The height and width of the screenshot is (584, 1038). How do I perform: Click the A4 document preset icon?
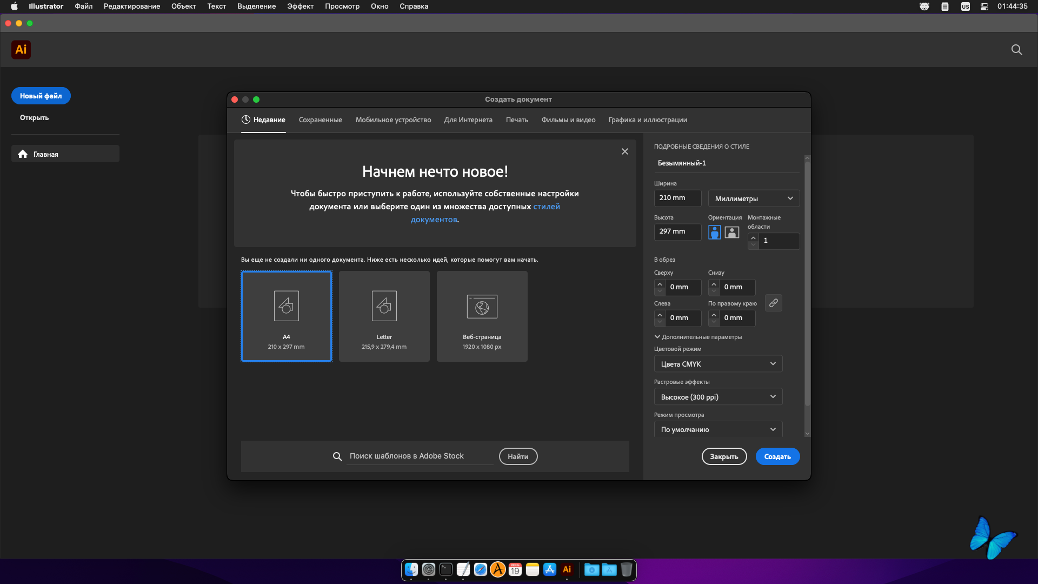click(287, 306)
